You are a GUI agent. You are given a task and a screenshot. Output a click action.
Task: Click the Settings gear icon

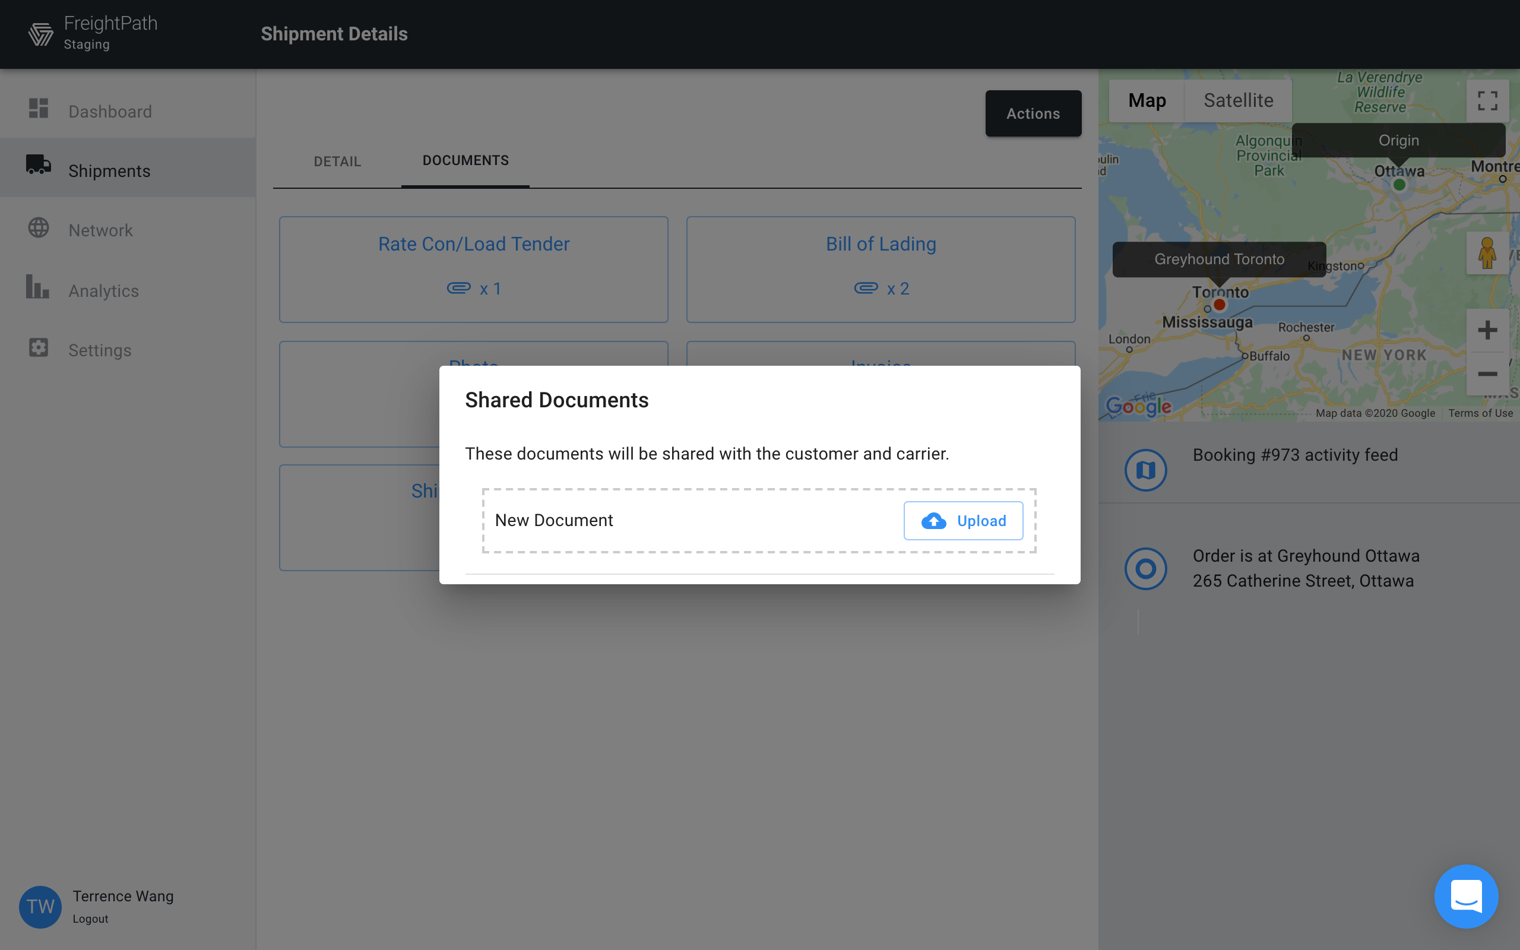39,347
